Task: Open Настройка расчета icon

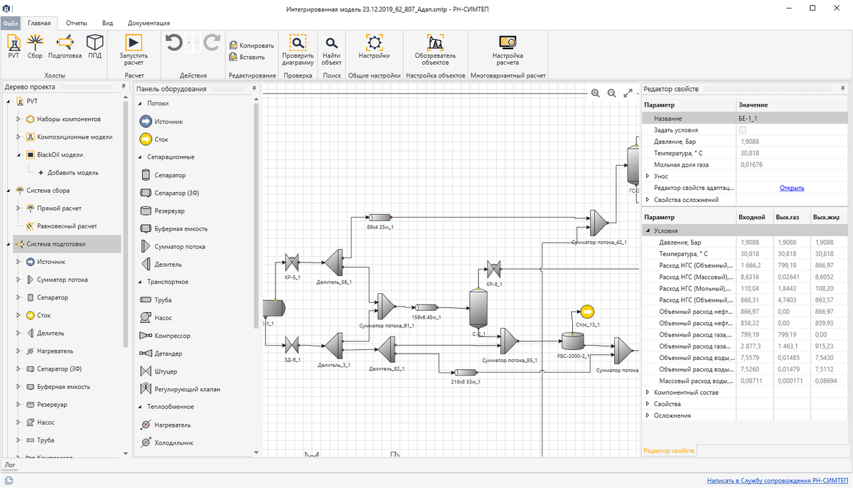Action: (508, 42)
